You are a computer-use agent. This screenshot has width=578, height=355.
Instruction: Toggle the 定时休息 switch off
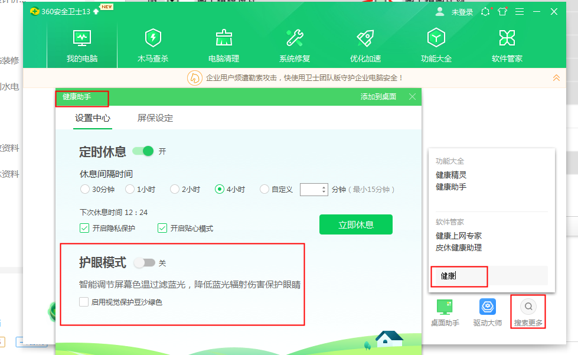click(x=143, y=151)
